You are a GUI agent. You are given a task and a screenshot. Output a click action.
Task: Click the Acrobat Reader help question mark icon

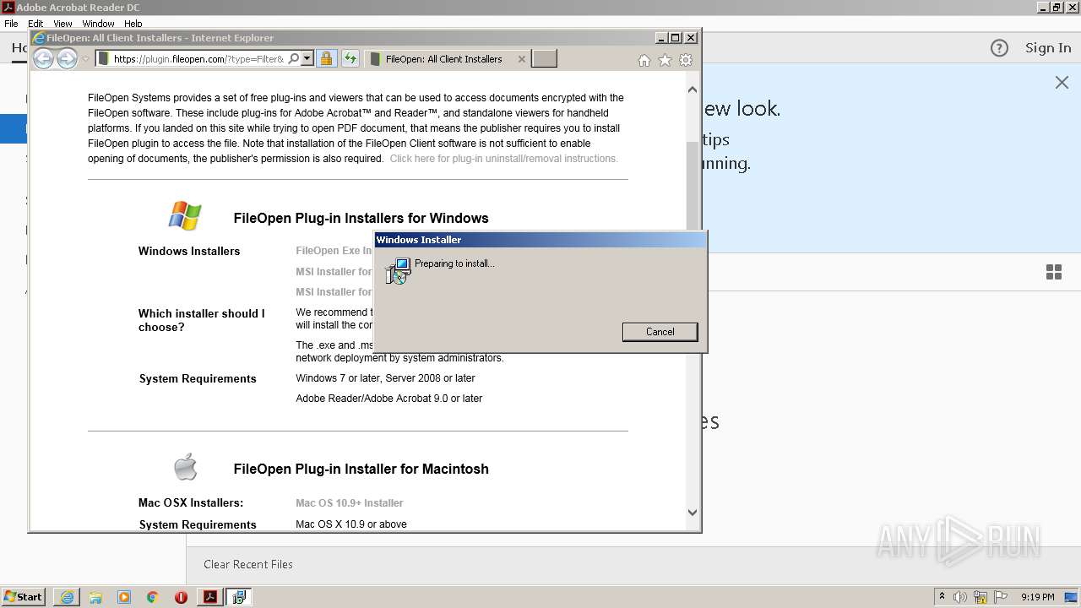coord(999,48)
